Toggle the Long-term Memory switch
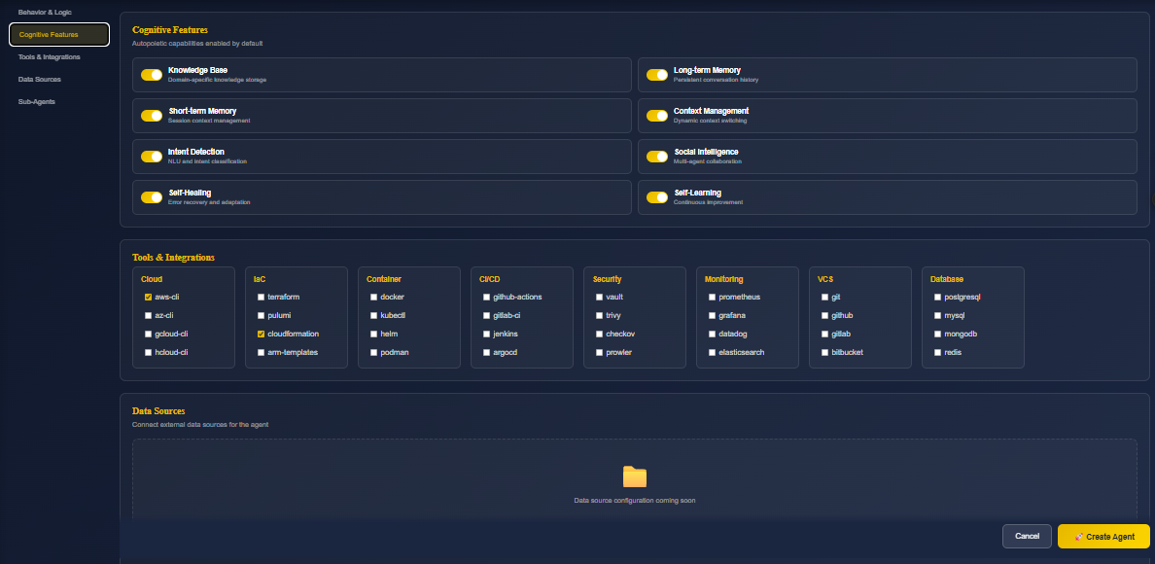Screen dimensions: 1155x564 (x=657, y=75)
